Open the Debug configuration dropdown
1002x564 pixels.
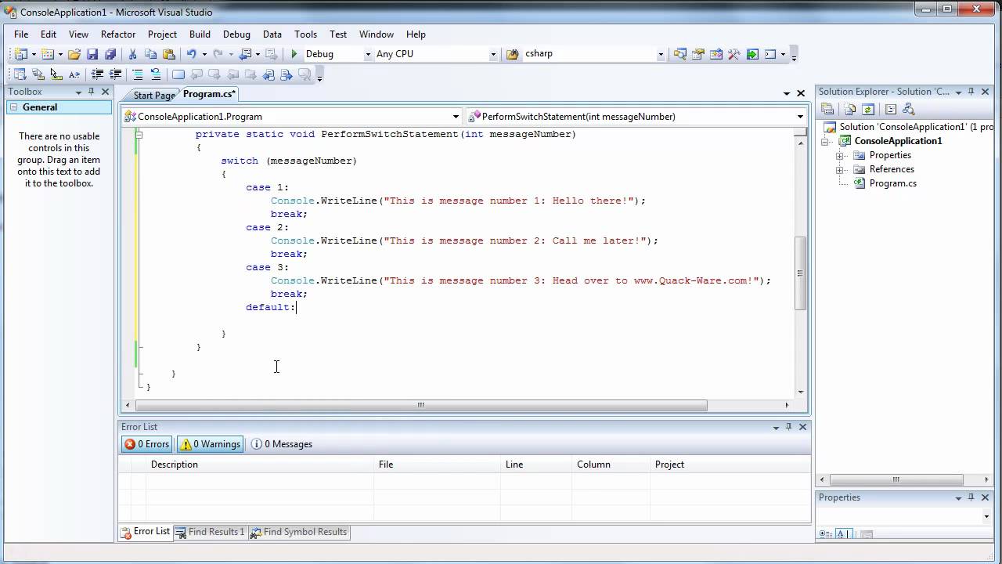pyautogui.click(x=368, y=54)
